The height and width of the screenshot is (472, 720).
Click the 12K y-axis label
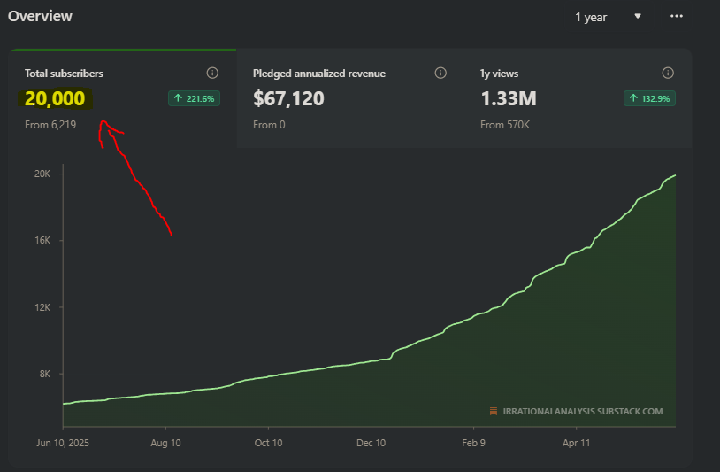click(42, 307)
